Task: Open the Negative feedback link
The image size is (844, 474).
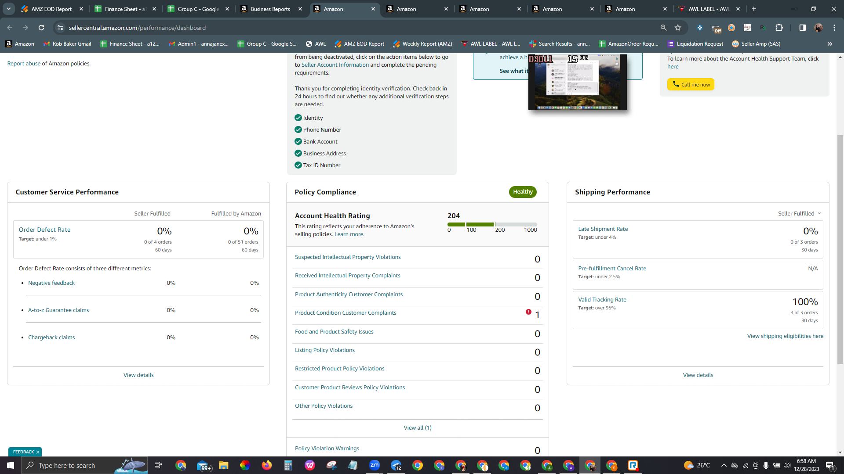Action: click(51, 283)
